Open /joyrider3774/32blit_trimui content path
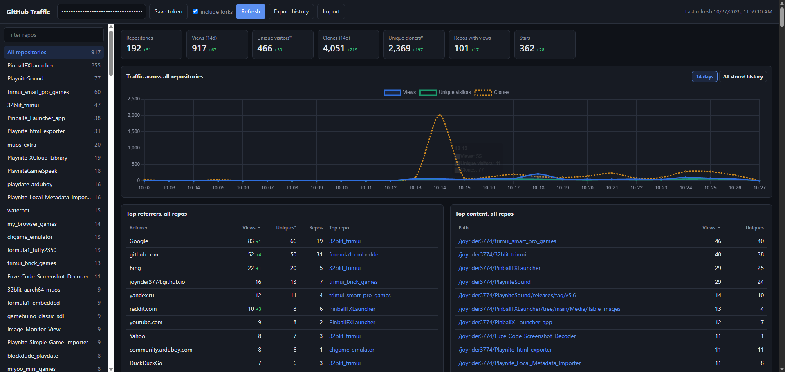 tap(492, 254)
